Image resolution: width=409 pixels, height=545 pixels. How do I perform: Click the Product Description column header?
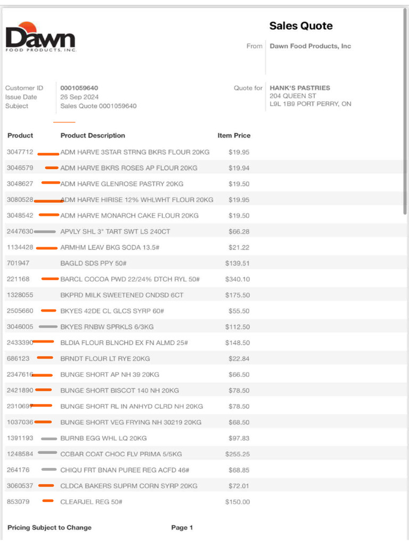point(93,136)
